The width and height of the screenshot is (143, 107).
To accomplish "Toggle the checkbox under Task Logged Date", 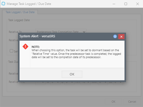I will click(11, 51).
